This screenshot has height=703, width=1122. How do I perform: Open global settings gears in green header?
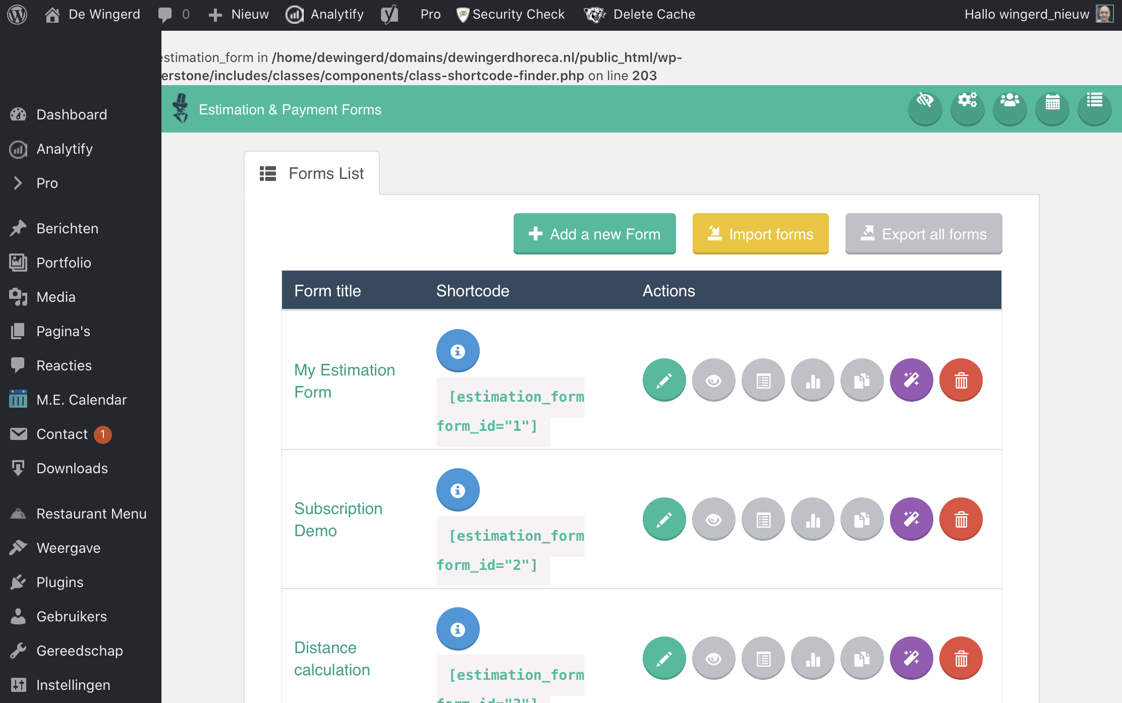(967, 108)
